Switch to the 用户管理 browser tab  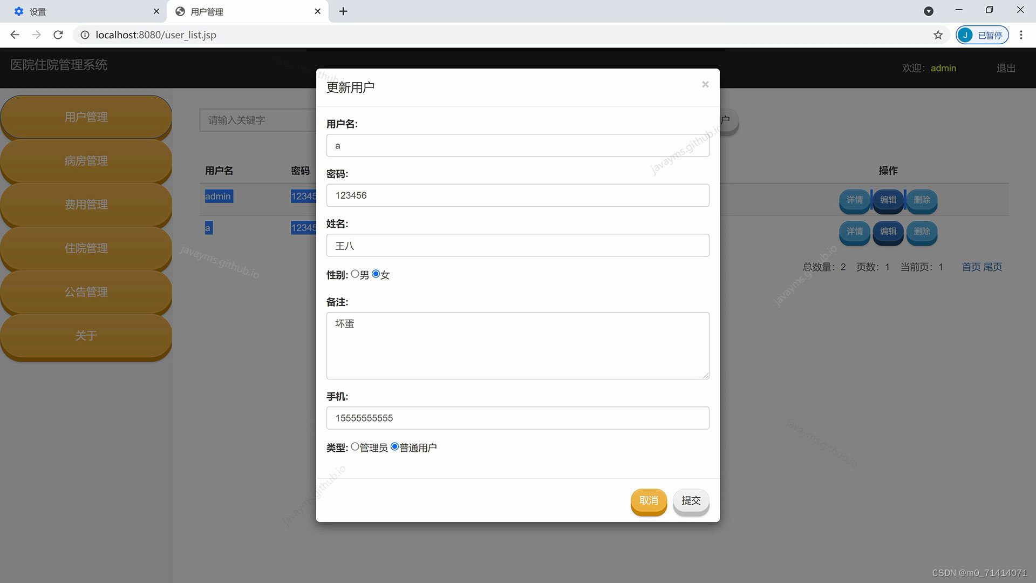click(247, 11)
